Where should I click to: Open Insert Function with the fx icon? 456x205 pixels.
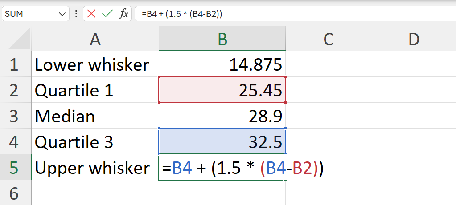click(123, 14)
